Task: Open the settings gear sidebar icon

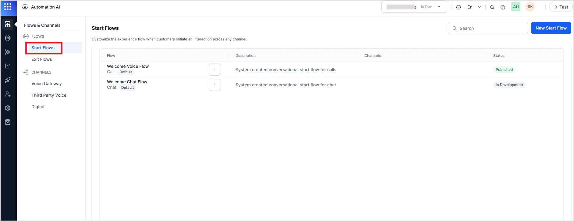Action: pyautogui.click(x=8, y=108)
